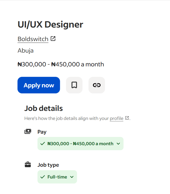Copy the job link via chain icon
The width and height of the screenshot is (170, 194).
tap(96, 85)
